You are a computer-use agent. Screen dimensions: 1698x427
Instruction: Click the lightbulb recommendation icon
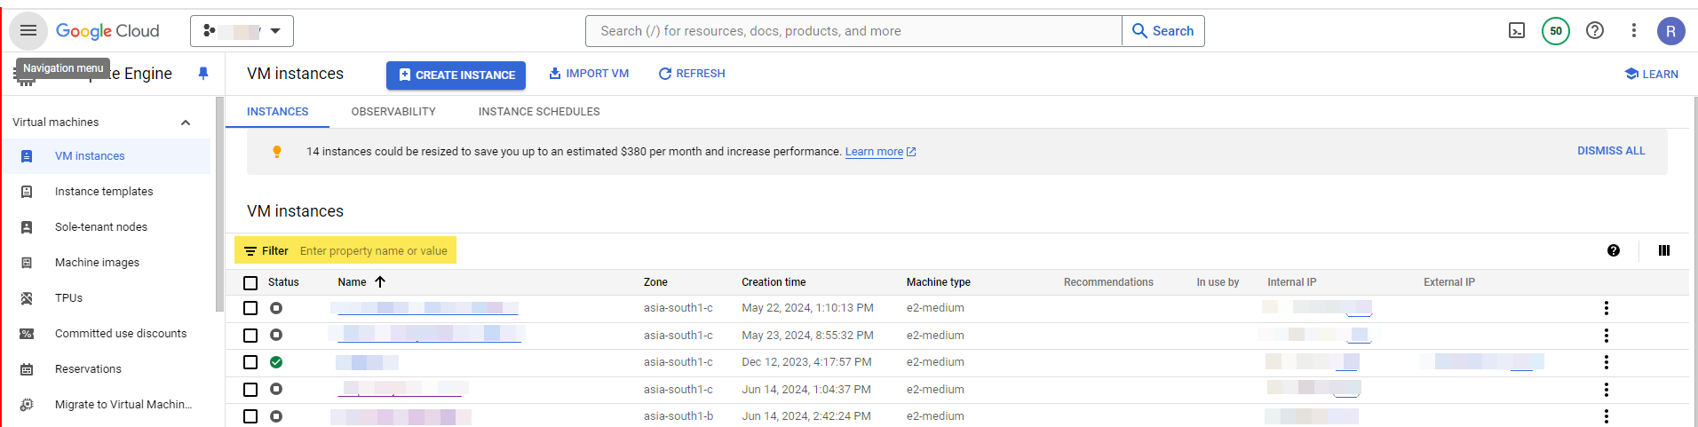pyautogui.click(x=277, y=152)
